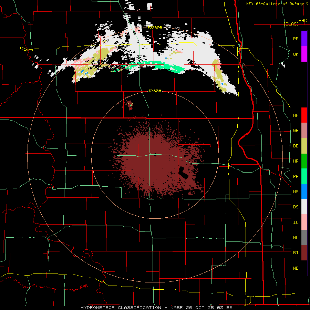Click the purple RF color swatch in legend
This screenshot has width=310, height=310.
pos(304,39)
